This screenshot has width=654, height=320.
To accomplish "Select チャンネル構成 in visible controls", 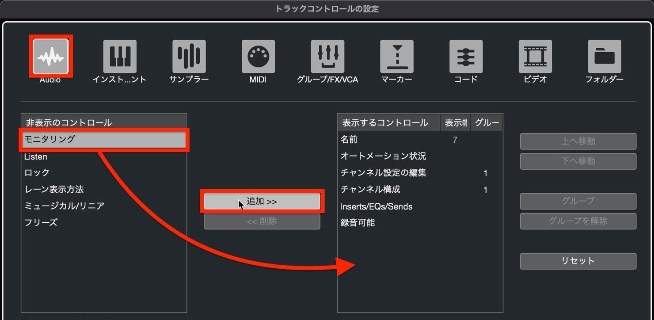I will pos(420,190).
